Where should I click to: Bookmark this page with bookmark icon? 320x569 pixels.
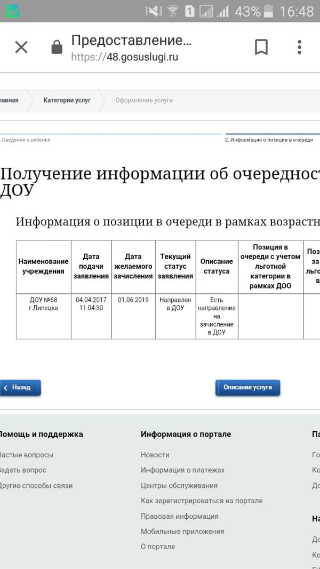(x=261, y=48)
